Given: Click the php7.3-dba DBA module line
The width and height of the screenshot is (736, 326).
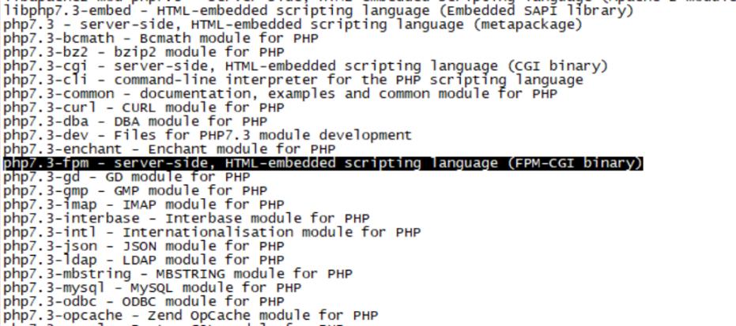Looking at the screenshot, I should click(x=134, y=122).
